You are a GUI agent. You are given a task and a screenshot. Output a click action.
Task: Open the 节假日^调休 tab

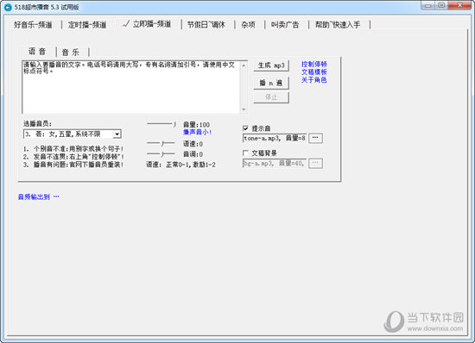206,25
